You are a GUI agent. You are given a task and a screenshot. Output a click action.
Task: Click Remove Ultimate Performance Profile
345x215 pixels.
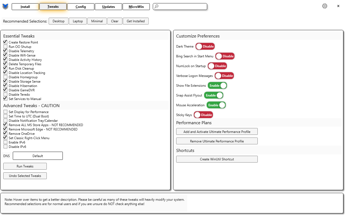(217, 141)
